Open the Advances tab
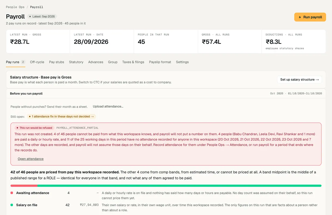Viewport: 332px width, 215px height. [x=96, y=62]
